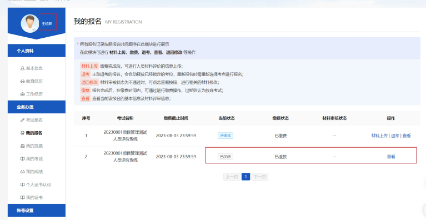The width and height of the screenshot is (426, 220).
Task: Click the book icon beside 我的考试
Action: pyautogui.click(x=23, y=159)
